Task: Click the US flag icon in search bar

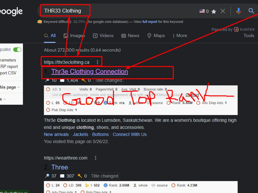Action: (x=202, y=11)
